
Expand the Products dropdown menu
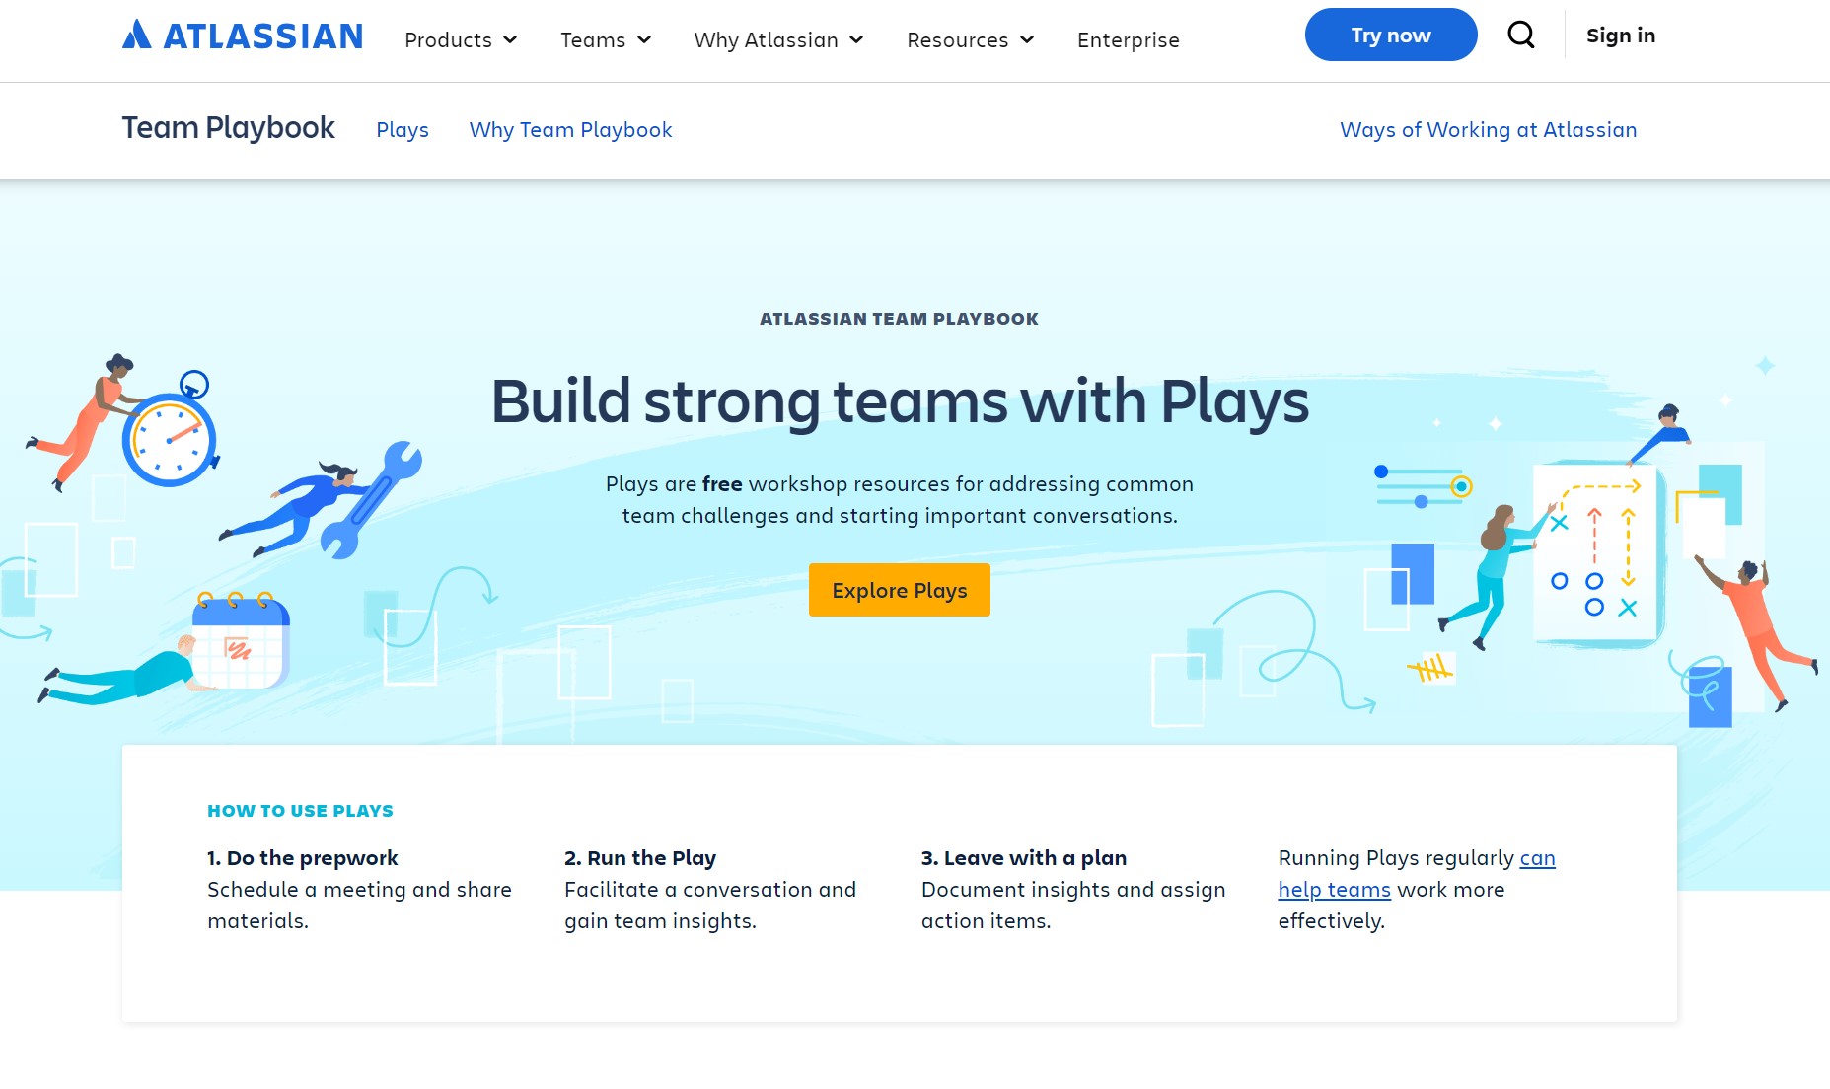click(461, 40)
